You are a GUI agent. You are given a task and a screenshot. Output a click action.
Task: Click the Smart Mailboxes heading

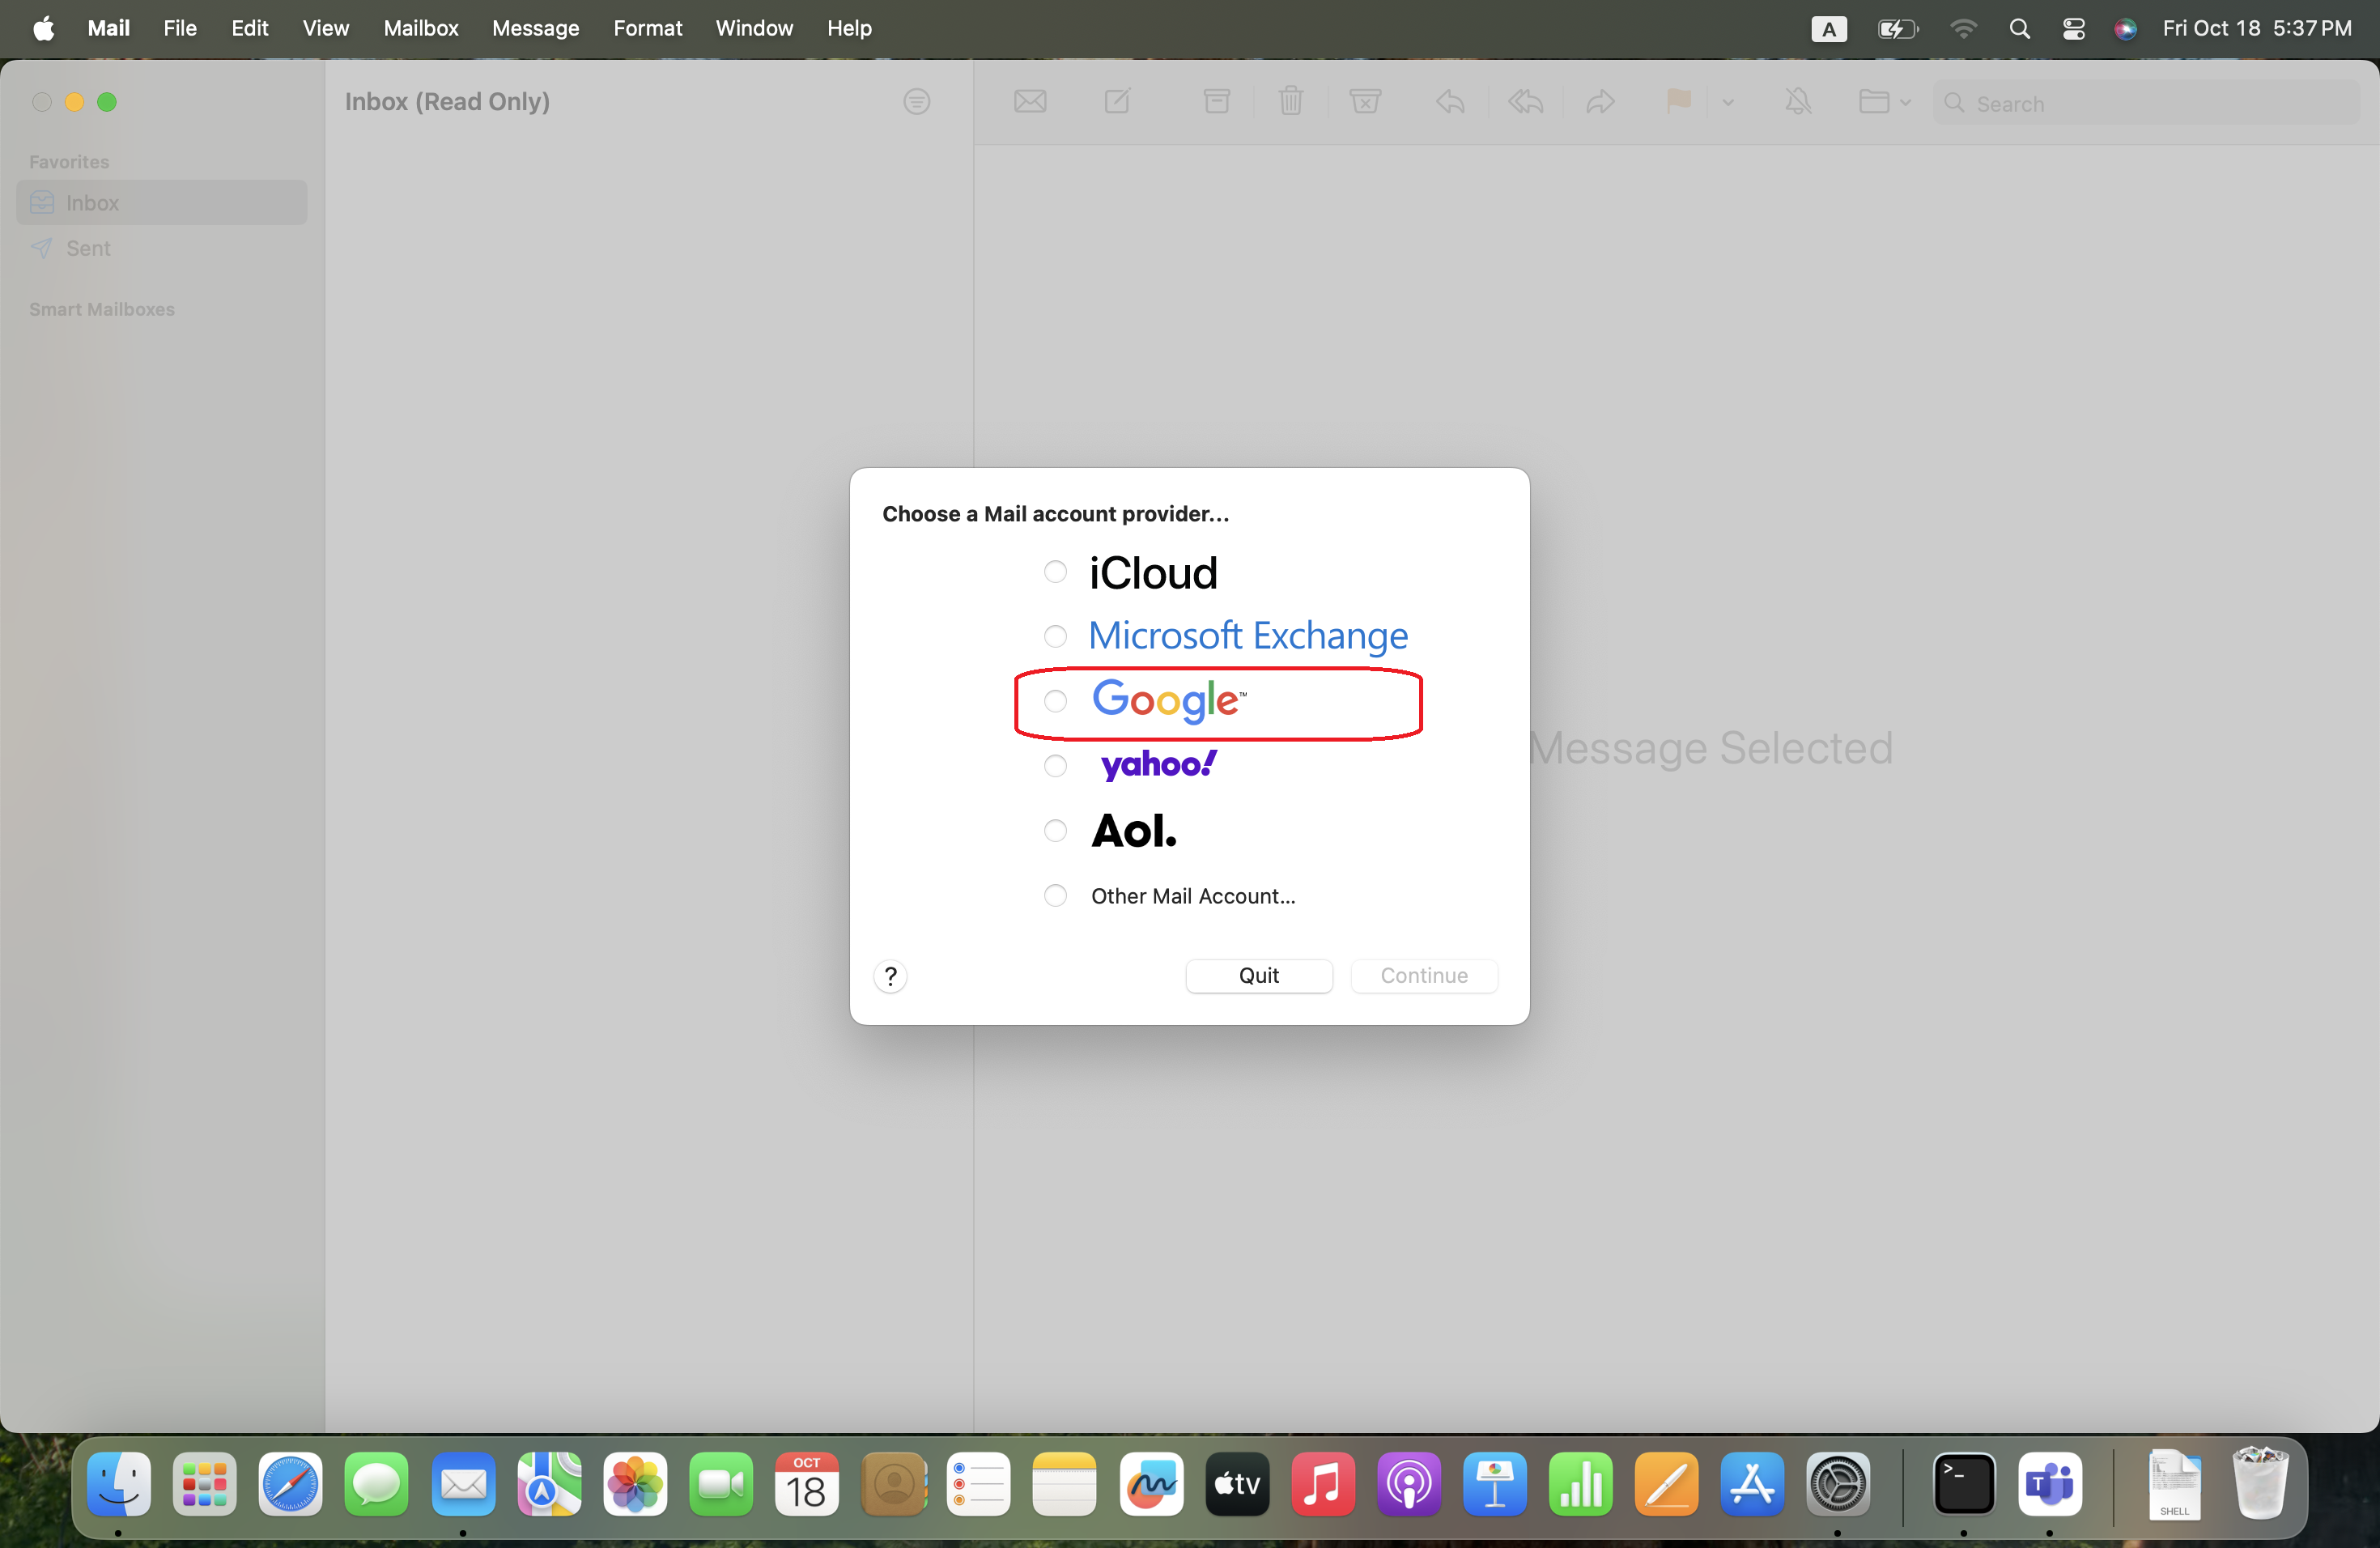click(102, 309)
